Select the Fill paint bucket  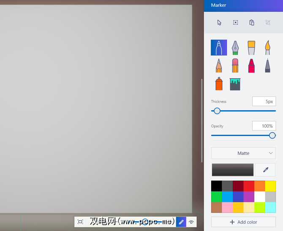tap(235, 84)
